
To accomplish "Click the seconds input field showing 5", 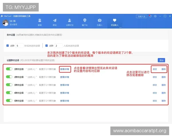I will click(x=19, y=46).
